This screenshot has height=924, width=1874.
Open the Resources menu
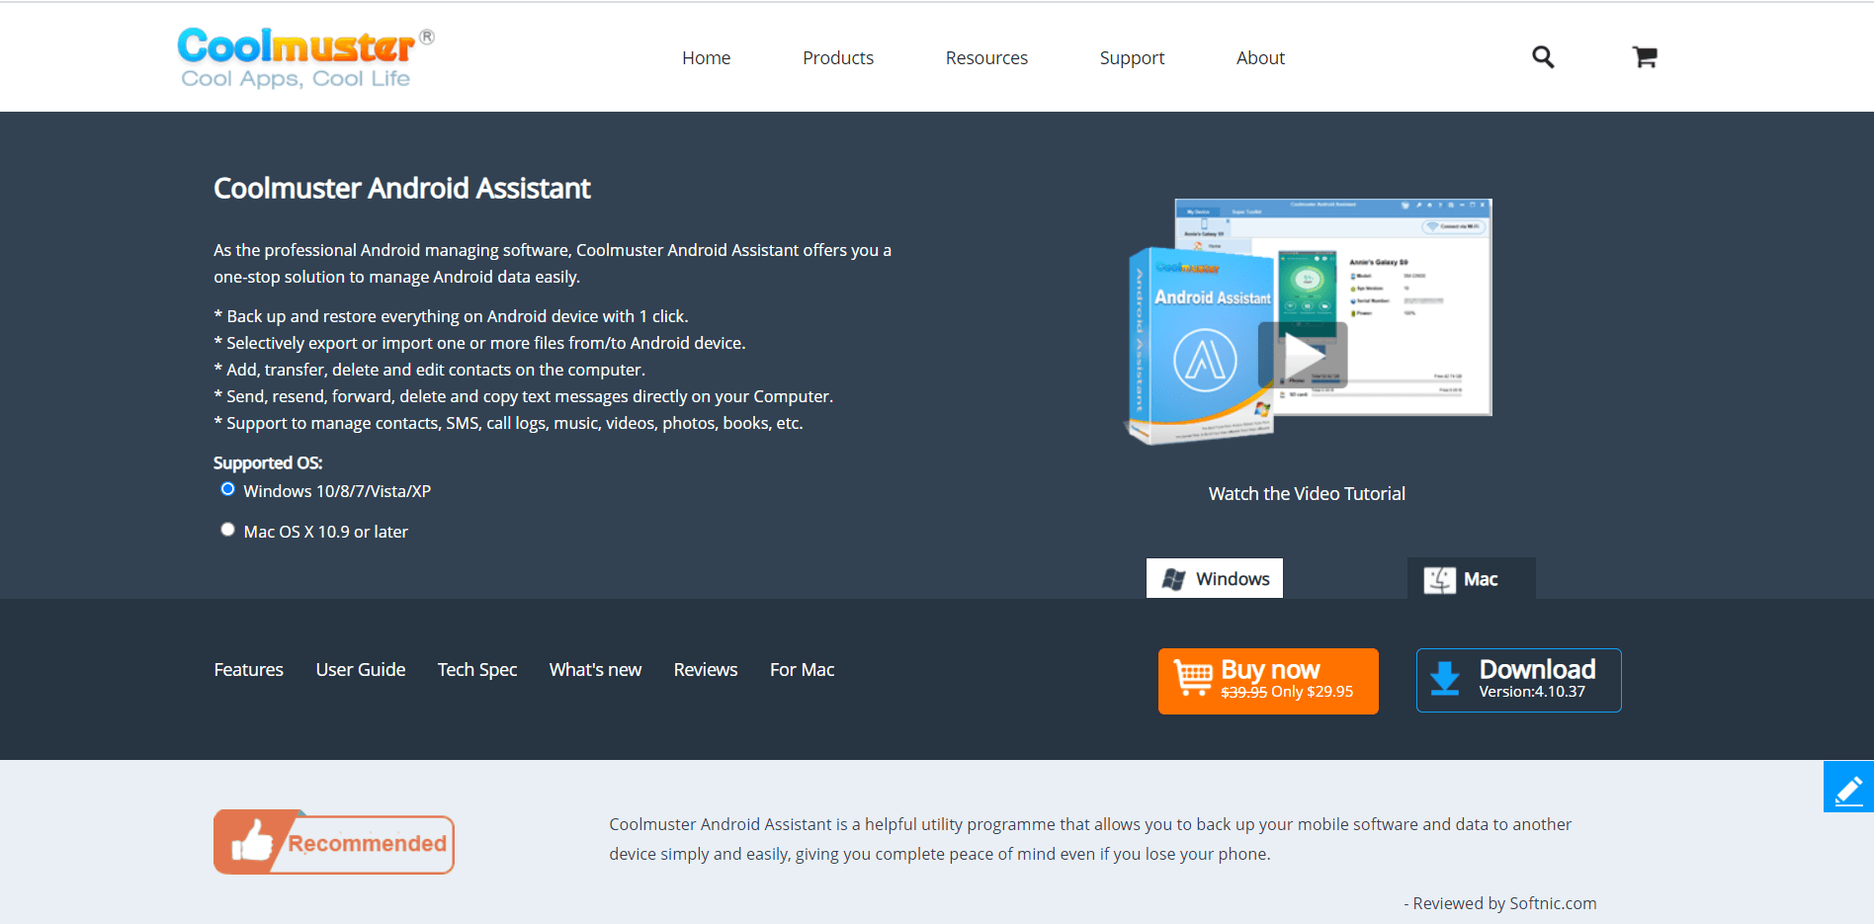(986, 58)
